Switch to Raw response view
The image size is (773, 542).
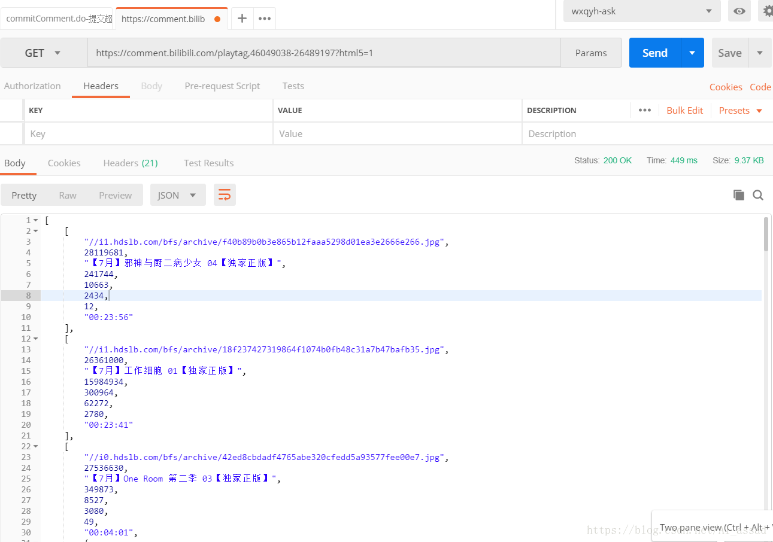tap(68, 195)
